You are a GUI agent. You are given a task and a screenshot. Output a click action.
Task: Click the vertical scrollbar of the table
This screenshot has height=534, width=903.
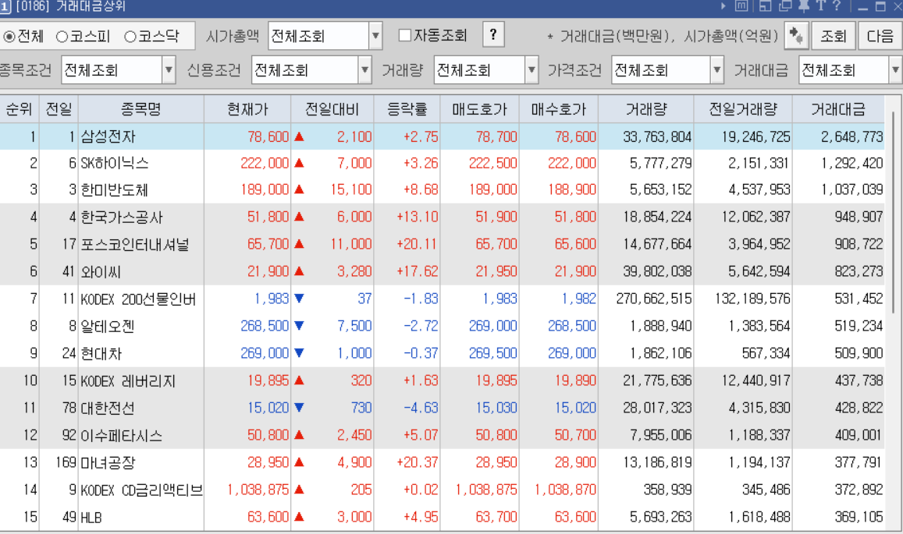tap(894, 213)
